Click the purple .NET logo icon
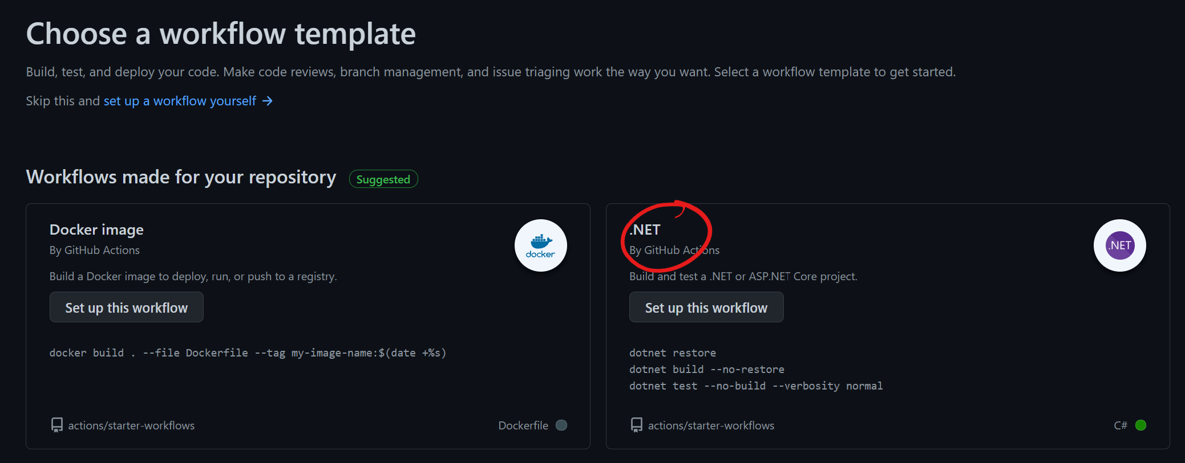Viewport: 1185px width, 463px height. coord(1119,245)
